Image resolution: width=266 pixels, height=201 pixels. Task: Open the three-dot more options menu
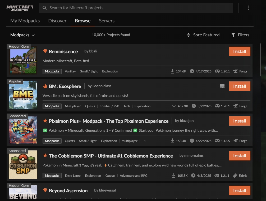click(x=249, y=8)
